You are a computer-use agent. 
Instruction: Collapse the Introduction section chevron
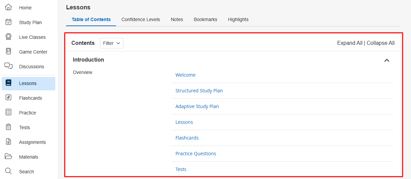[x=387, y=60]
